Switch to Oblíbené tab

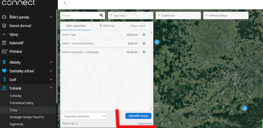(107, 26)
